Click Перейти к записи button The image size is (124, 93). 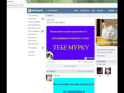pos(70,66)
